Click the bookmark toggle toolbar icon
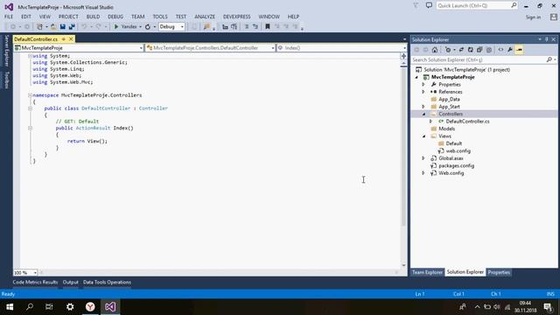The image size is (560, 315). coord(268,27)
